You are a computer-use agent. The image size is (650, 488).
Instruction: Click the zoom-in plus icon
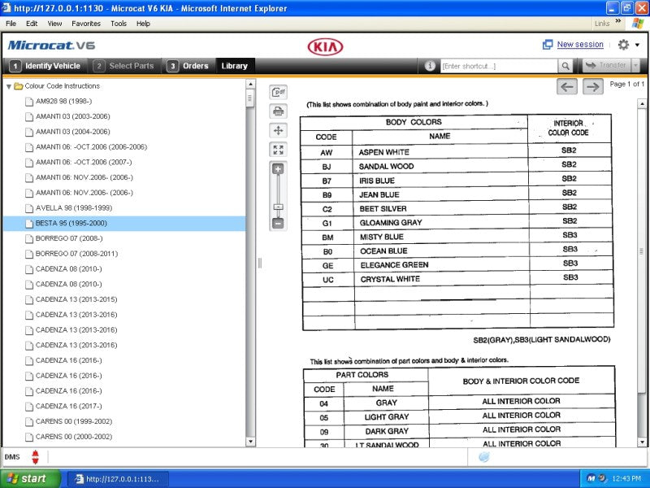(276, 168)
